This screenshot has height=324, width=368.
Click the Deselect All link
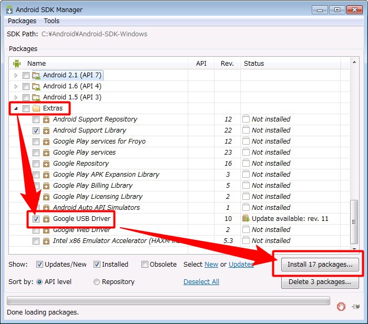pos(201,282)
